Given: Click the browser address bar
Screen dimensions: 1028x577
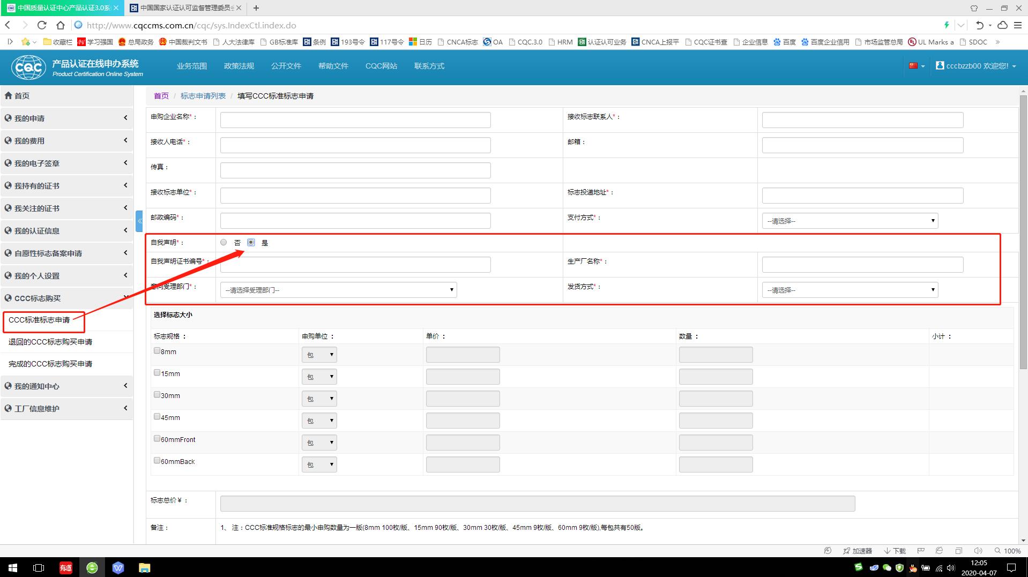Looking at the screenshot, I should [x=504, y=25].
